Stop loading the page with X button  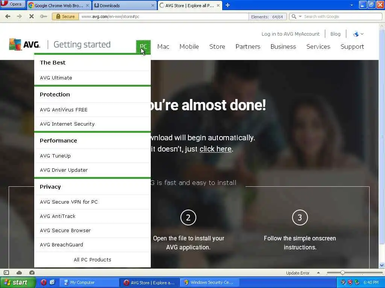(32, 16)
